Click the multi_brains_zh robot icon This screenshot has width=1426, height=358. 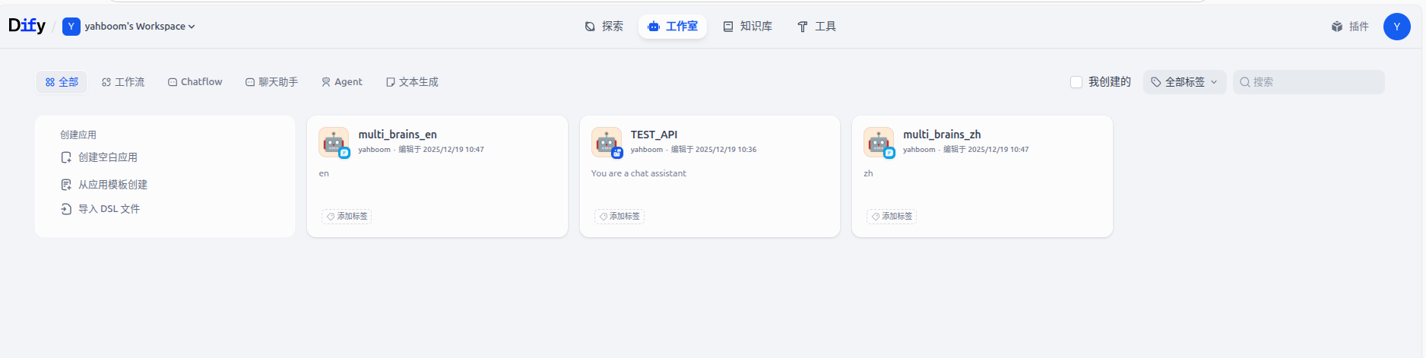[x=879, y=142]
